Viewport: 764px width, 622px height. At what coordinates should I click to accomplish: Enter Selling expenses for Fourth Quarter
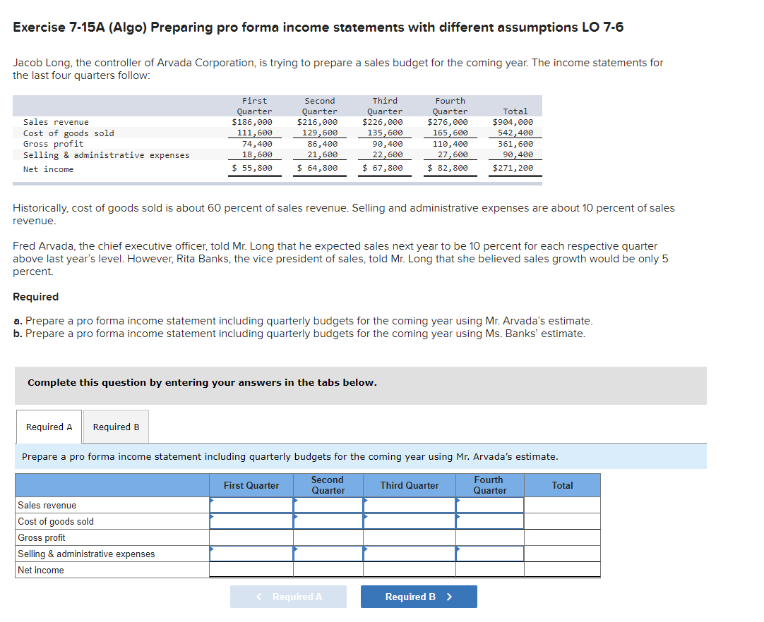pos(489,554)
